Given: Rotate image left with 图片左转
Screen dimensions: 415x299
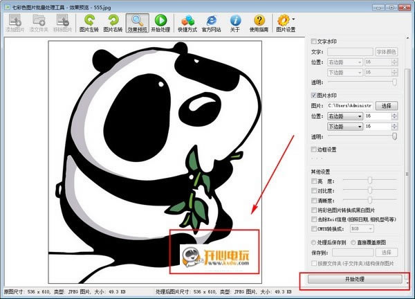Looking at the screenshot, I should 89,24.
